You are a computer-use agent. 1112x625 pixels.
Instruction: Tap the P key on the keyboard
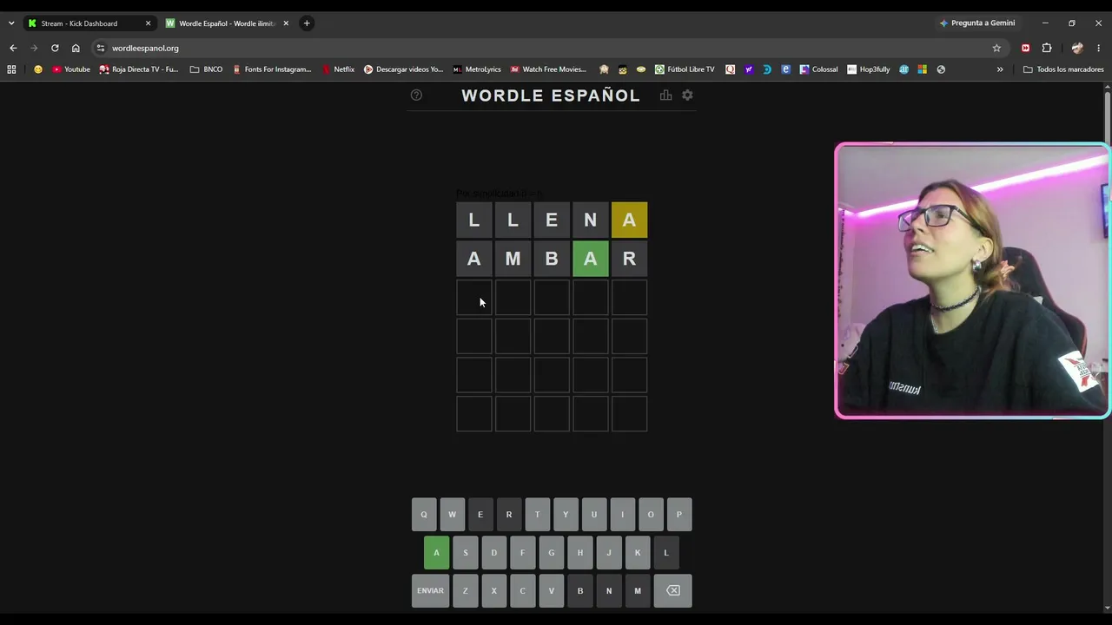[x=679, y=515]
